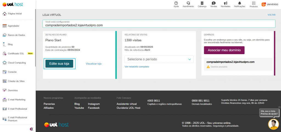Open the Uoly assistant avatar

point(274,124)
